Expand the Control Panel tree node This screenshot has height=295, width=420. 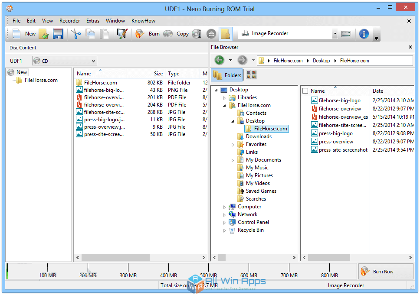(x=224, y=223)
